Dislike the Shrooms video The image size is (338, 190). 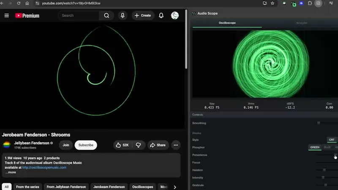pos(138,145)
